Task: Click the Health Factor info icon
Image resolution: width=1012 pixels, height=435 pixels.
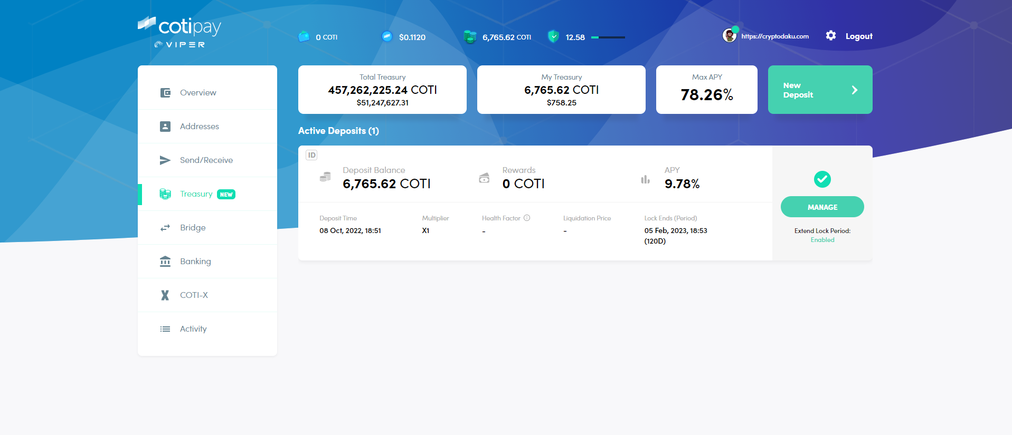Action: (527, 218)
